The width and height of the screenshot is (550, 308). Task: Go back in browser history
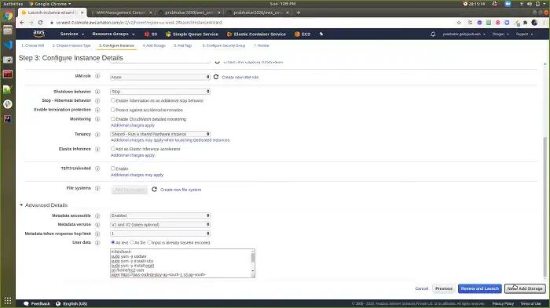pyautogui.click(x=22, y=23)
